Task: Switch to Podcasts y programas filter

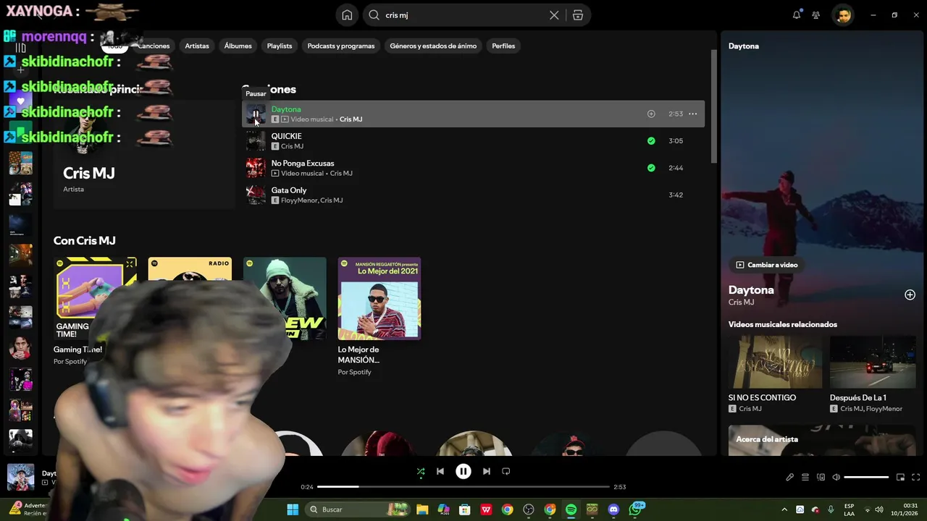Action: [341, 46]
